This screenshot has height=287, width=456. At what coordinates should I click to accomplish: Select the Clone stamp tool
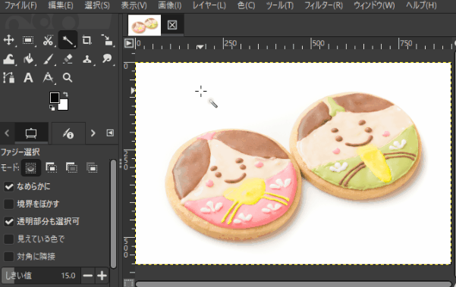[86, 59]
